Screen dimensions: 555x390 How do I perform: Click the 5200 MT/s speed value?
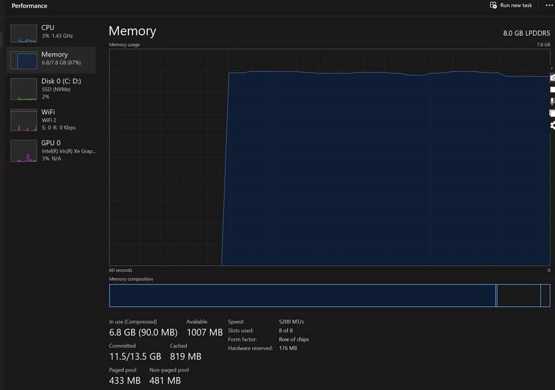point(291,322)
